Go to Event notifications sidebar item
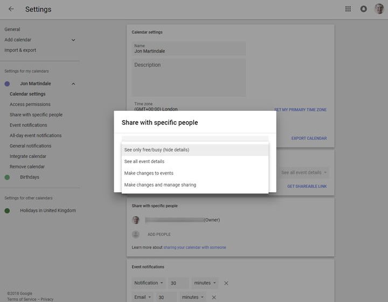The width and height of the screenshot is (388, 302). (28, 125)
